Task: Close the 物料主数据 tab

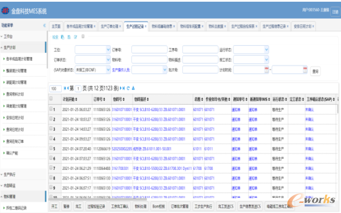Action: [x=225, y=26]
